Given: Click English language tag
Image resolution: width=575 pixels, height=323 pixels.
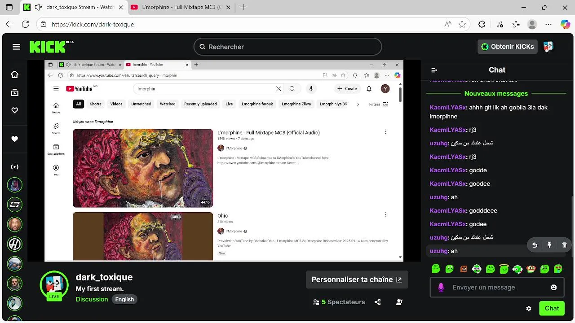Looking at the screenshot, I should point(124,299).
